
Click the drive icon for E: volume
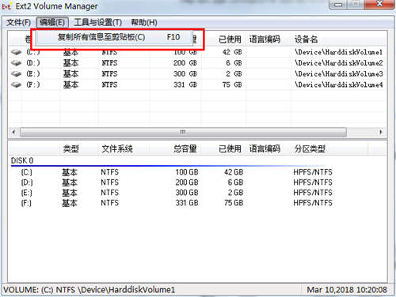coord(16,74)
